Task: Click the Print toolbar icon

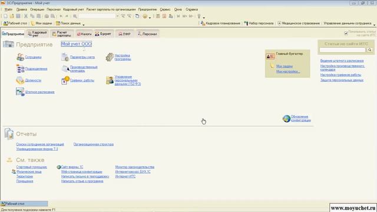Action: pos(47,16)
